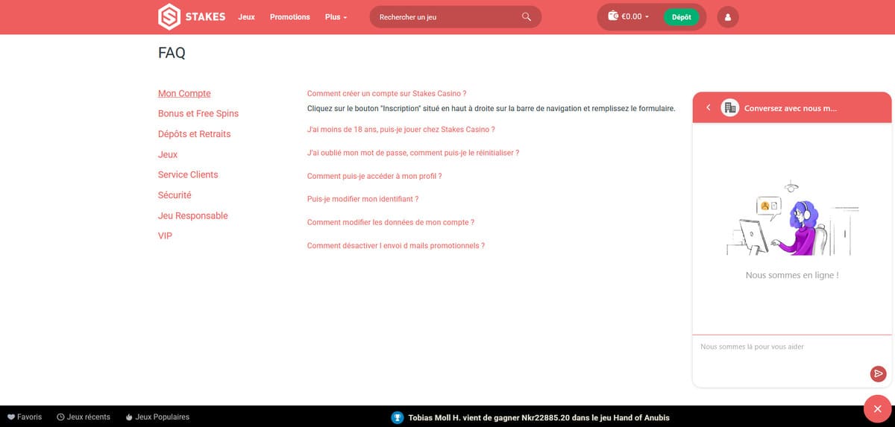Expand the under 18 years question

401,130
